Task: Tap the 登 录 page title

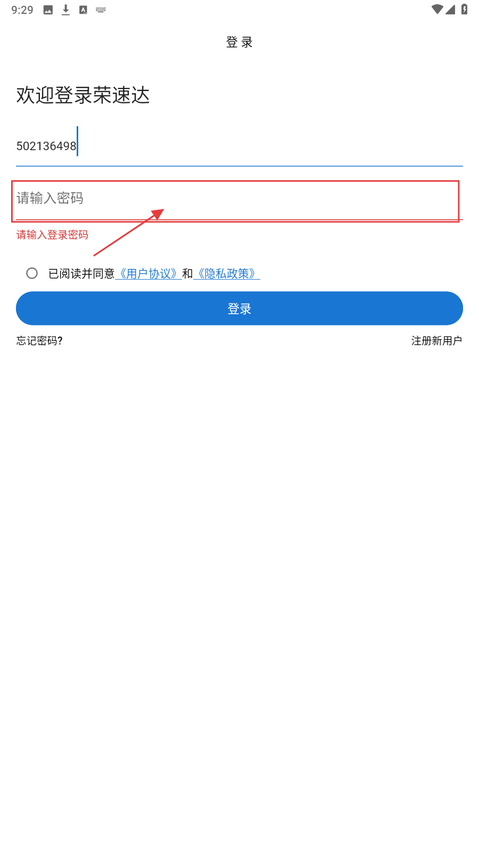Action: coord(240,43)
